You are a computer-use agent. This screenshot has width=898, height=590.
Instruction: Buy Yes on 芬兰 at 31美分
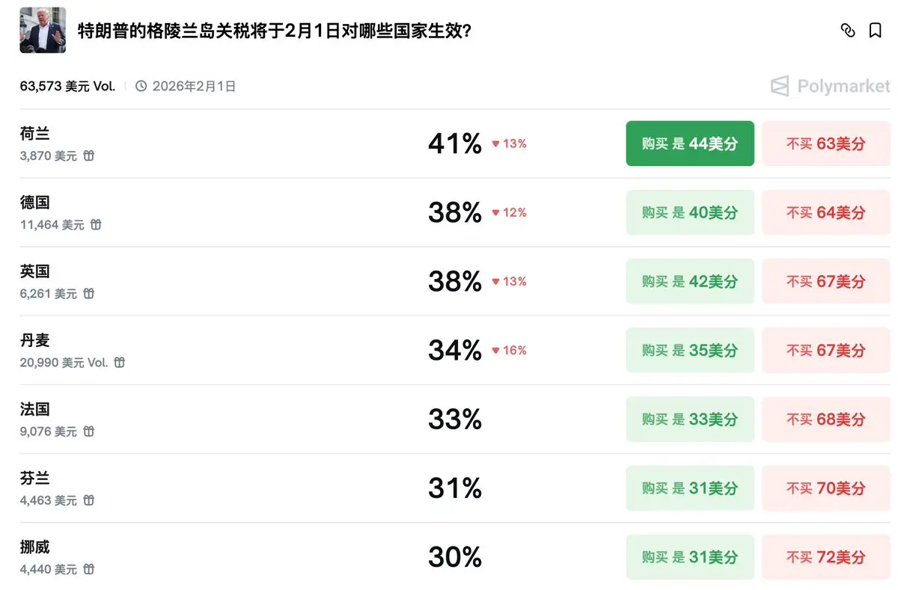click(x=689, y=488)
